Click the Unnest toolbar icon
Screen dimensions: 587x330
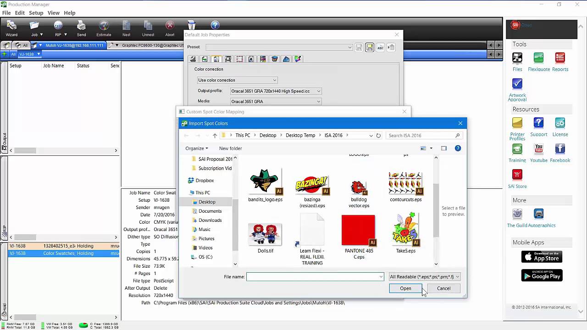click(148, 29)
